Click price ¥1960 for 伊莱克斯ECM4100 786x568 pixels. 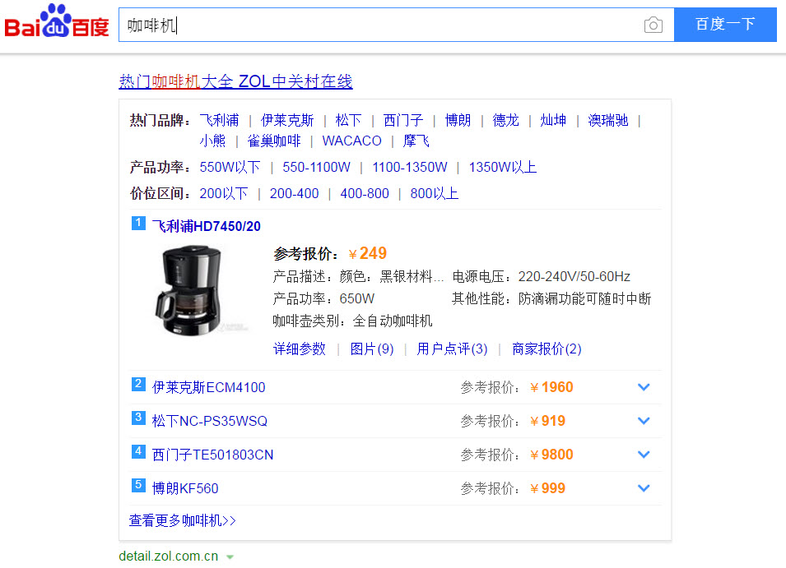(551, 387)
